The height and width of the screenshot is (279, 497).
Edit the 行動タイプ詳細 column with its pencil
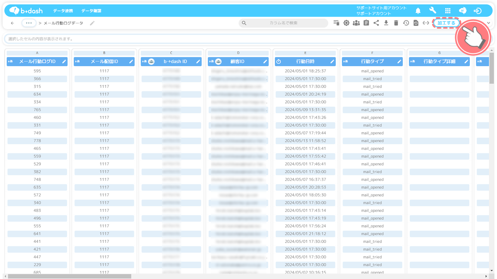point(466,61)
